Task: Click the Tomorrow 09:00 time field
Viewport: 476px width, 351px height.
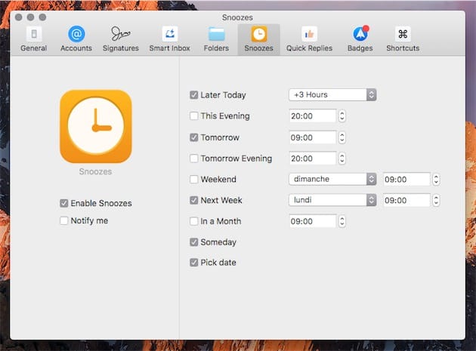Action: coord(313,137)
